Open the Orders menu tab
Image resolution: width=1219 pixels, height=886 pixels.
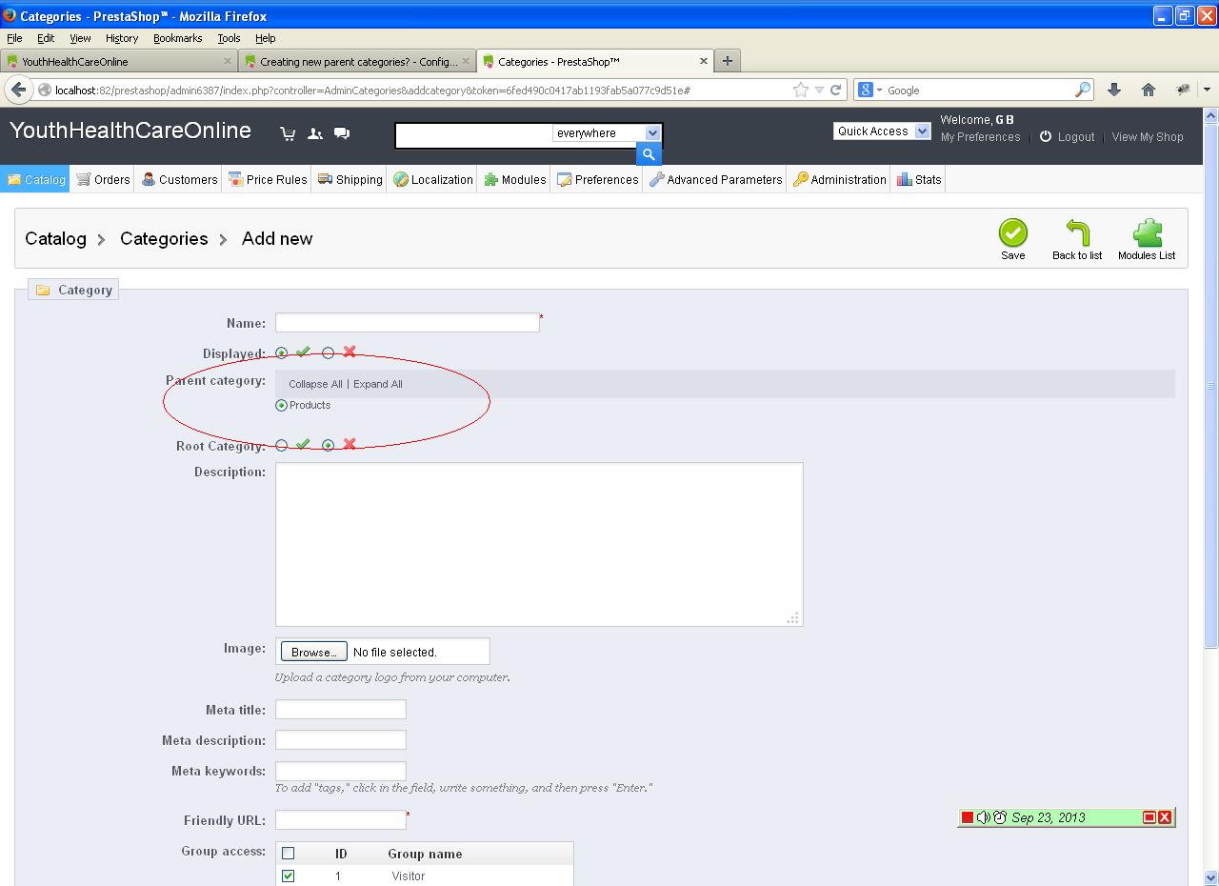click(x=103, y=179)
